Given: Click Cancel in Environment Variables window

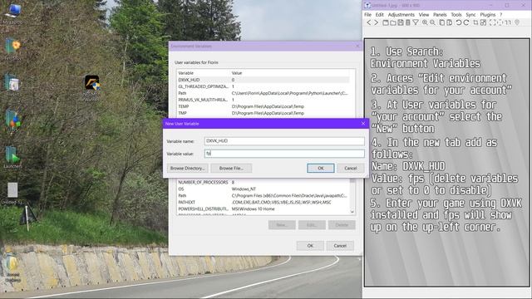Looking at the screenshot, I should coord(340,246).
